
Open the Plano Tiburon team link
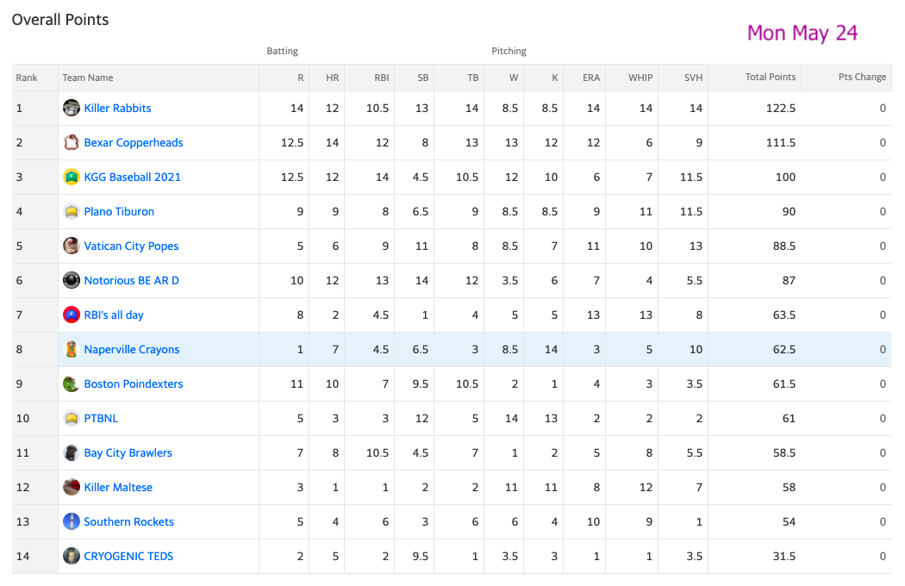(119, 211)
